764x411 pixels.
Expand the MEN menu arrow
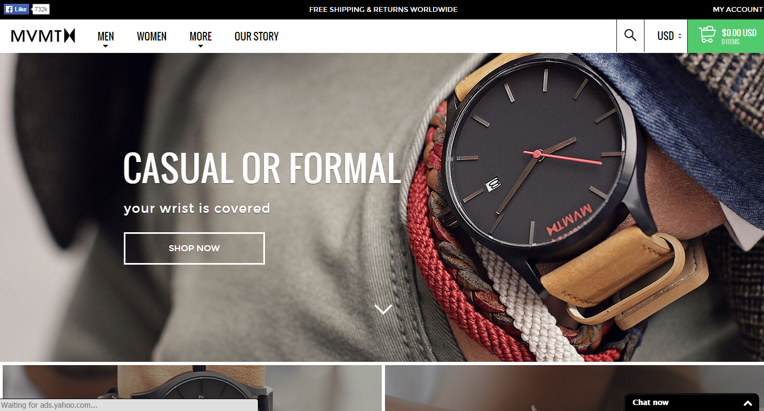coord(105,46)
